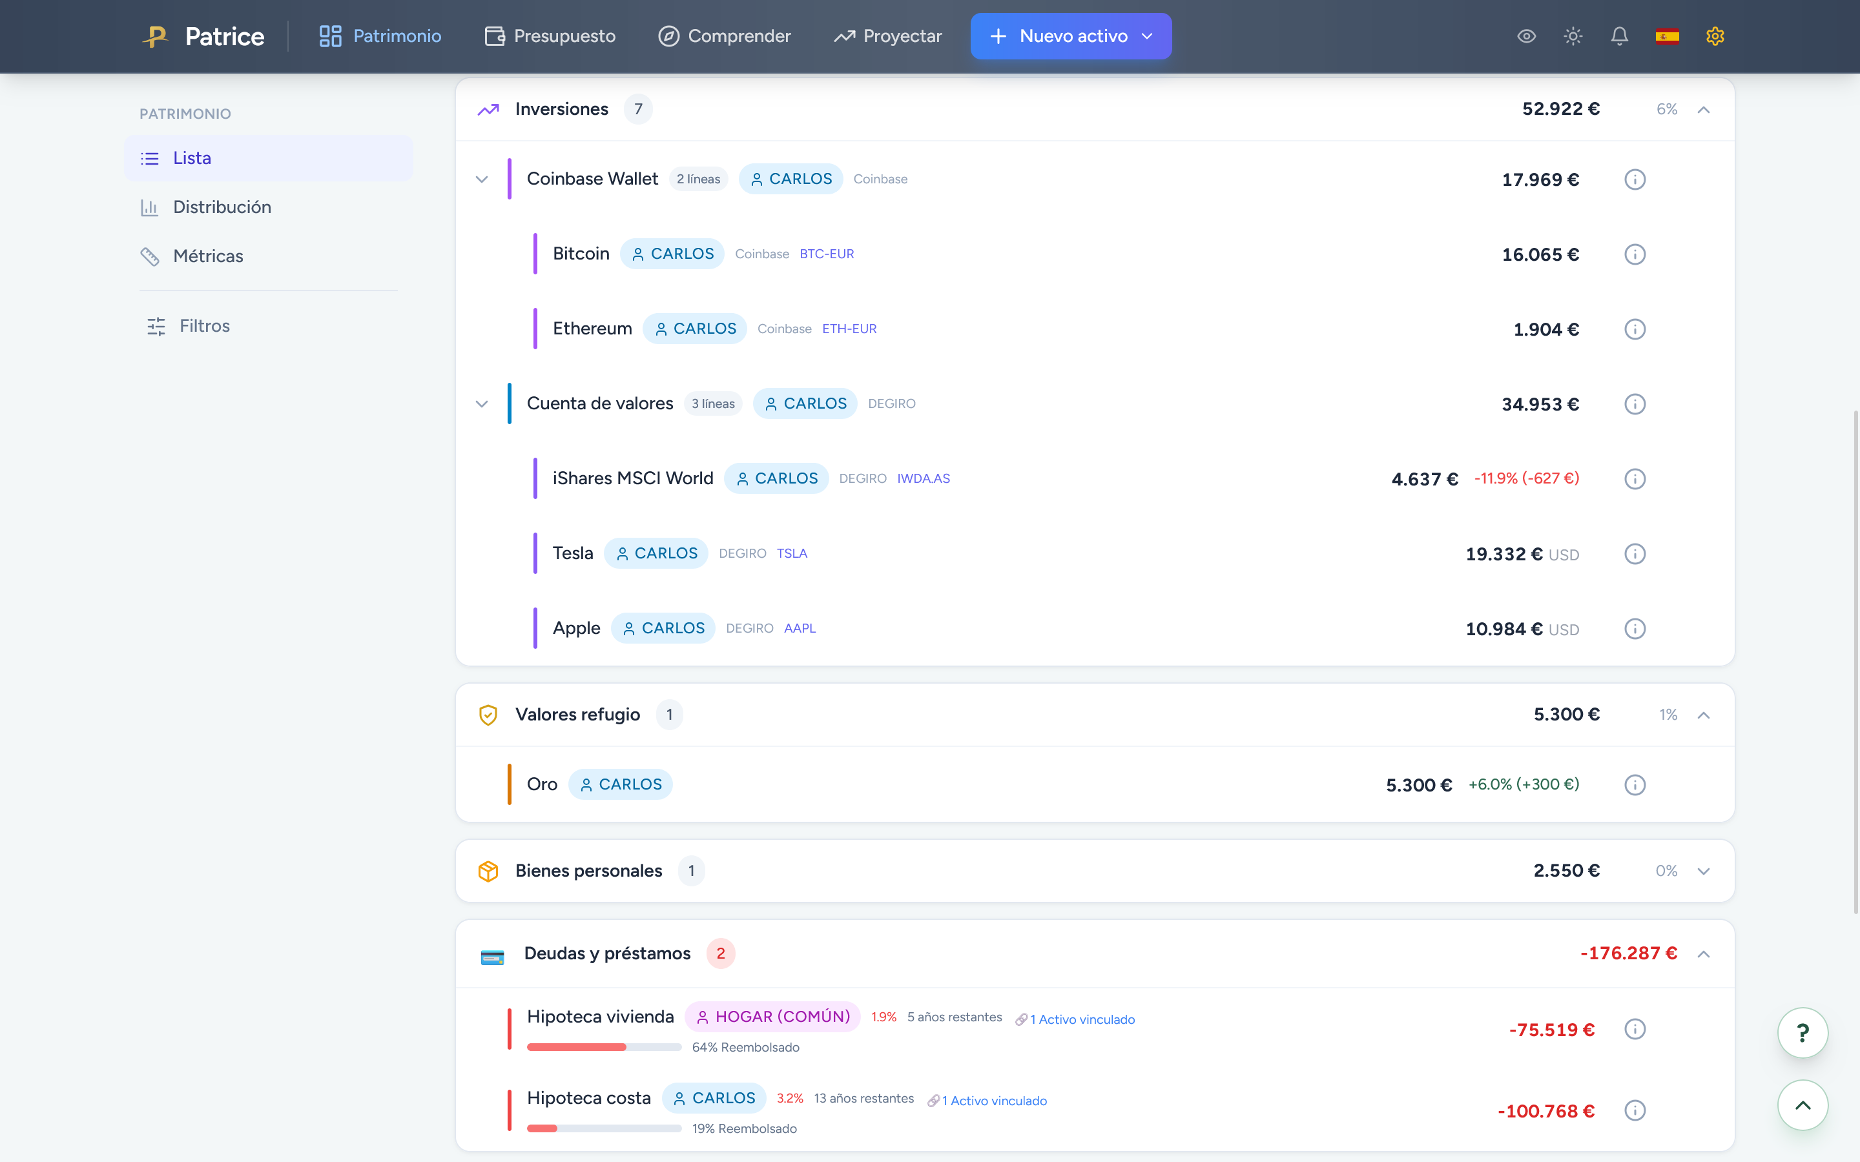Open notifications bell icon
This screenshot has width=1860, height=1162.
[1620, 36]
